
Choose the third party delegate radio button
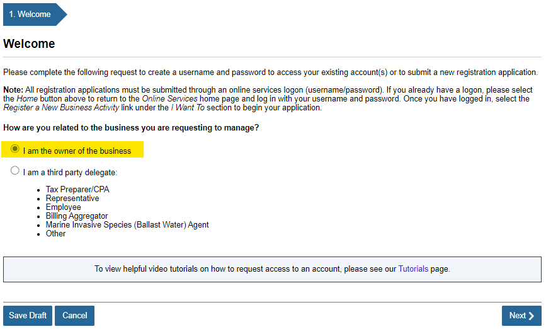[15, 171]
